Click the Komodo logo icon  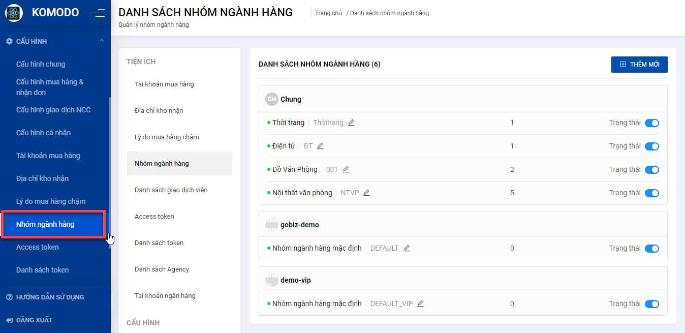14,13
